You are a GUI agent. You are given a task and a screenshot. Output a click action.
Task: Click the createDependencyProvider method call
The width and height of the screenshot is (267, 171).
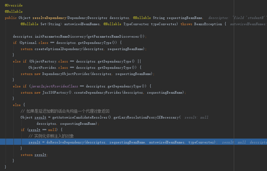98,93
